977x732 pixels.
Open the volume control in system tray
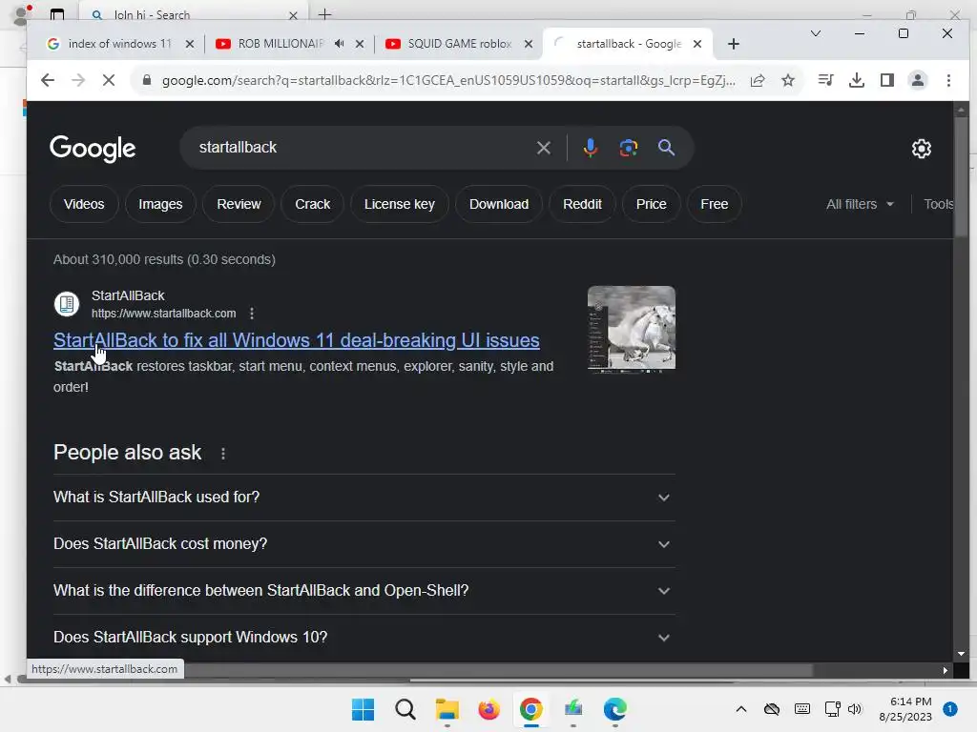(x=854, y=709)
